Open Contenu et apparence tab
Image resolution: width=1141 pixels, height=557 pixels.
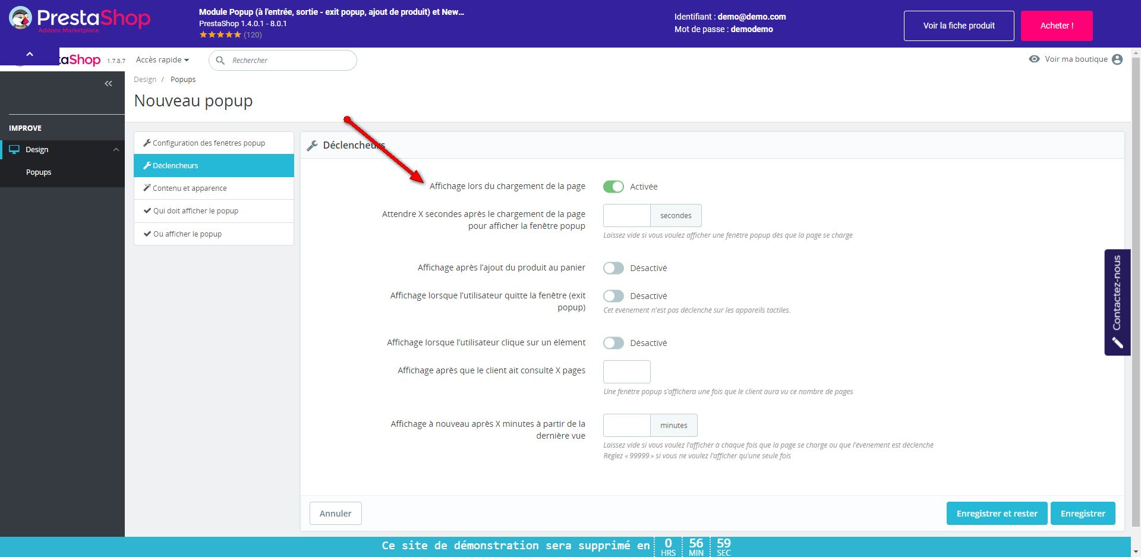click(x=214, y=188)
